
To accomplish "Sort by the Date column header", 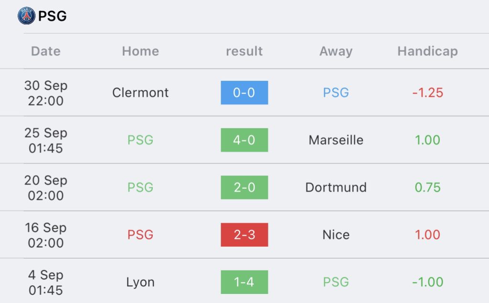I will click(x=46, y=51).
